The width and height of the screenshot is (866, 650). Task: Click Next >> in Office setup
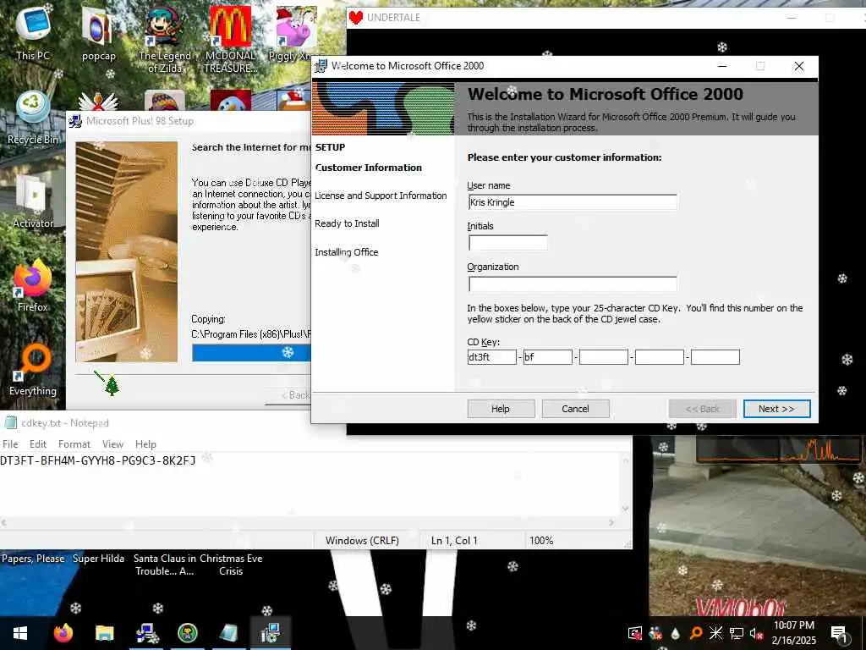pyautogui.click(x=776, y=409)
